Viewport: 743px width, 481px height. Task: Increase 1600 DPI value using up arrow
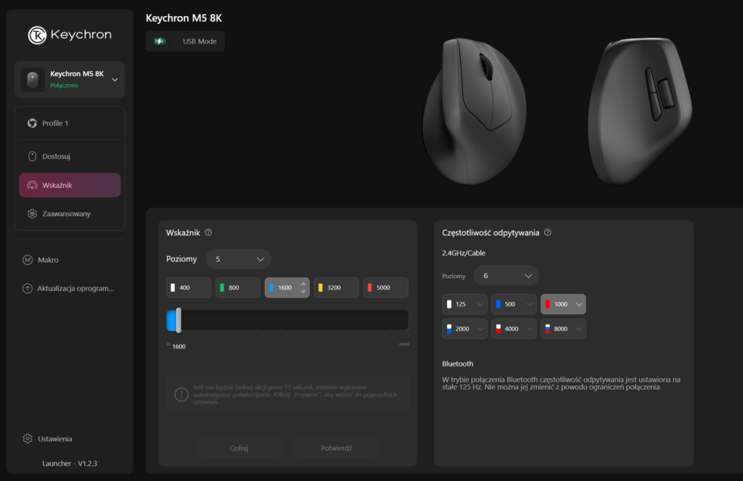click(303, 283)
